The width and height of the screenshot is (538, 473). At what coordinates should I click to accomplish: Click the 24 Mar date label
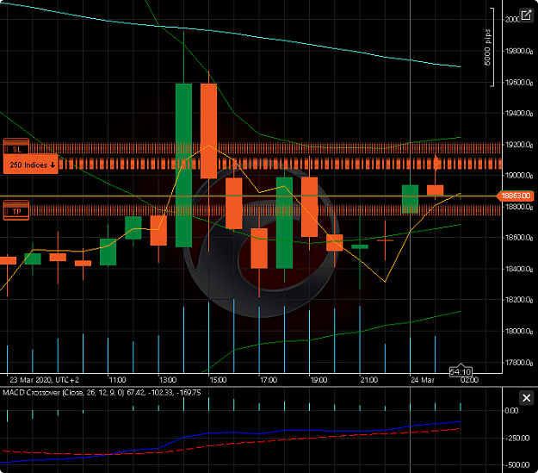coord(423,380)
